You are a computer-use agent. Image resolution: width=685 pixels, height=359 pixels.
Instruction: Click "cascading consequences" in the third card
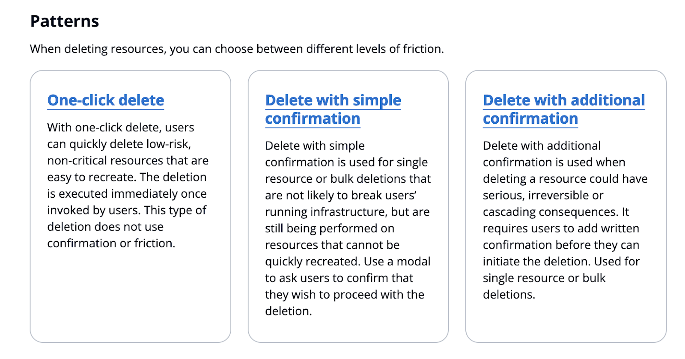pyautogui.click(x=550, y=212)
